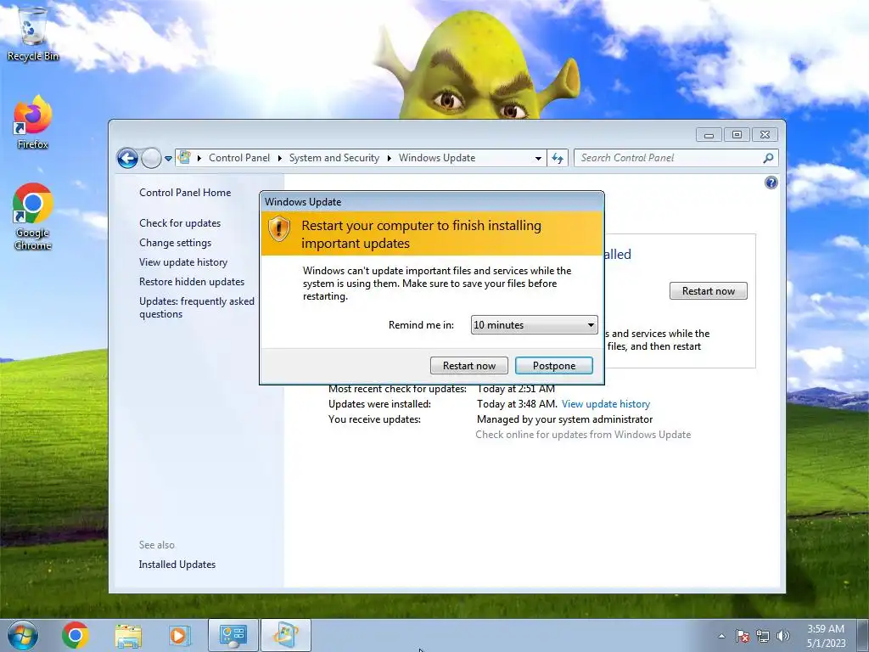
Task: Click the Search Control Panel field
Action: pyautogui.click(x=676, y=158)
